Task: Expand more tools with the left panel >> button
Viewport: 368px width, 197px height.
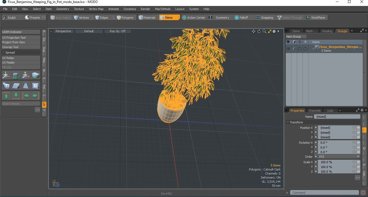Action: click(x=37, y=110)
